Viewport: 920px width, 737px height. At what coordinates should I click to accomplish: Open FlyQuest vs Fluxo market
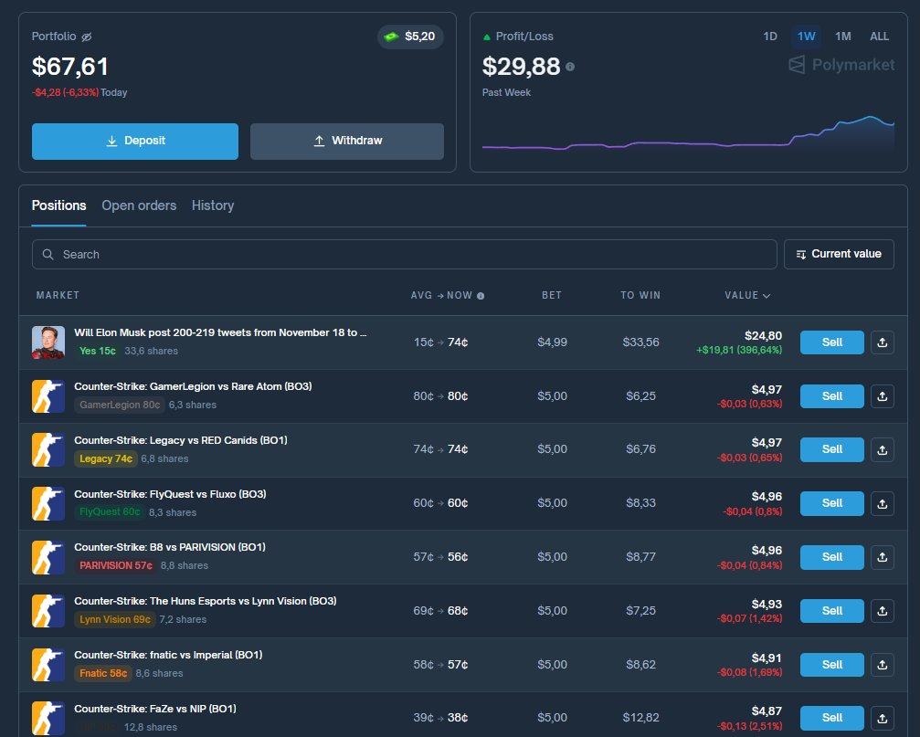pyautogui.click(x=170, y=494)
